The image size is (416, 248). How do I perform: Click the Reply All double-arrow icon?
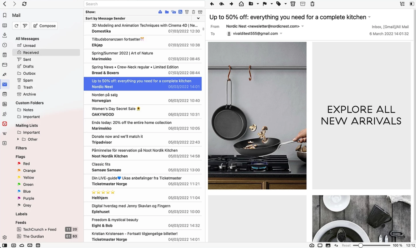click(221, 4)
